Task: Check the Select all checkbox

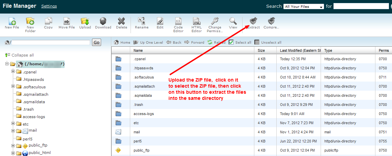Action: pos(231,42)
